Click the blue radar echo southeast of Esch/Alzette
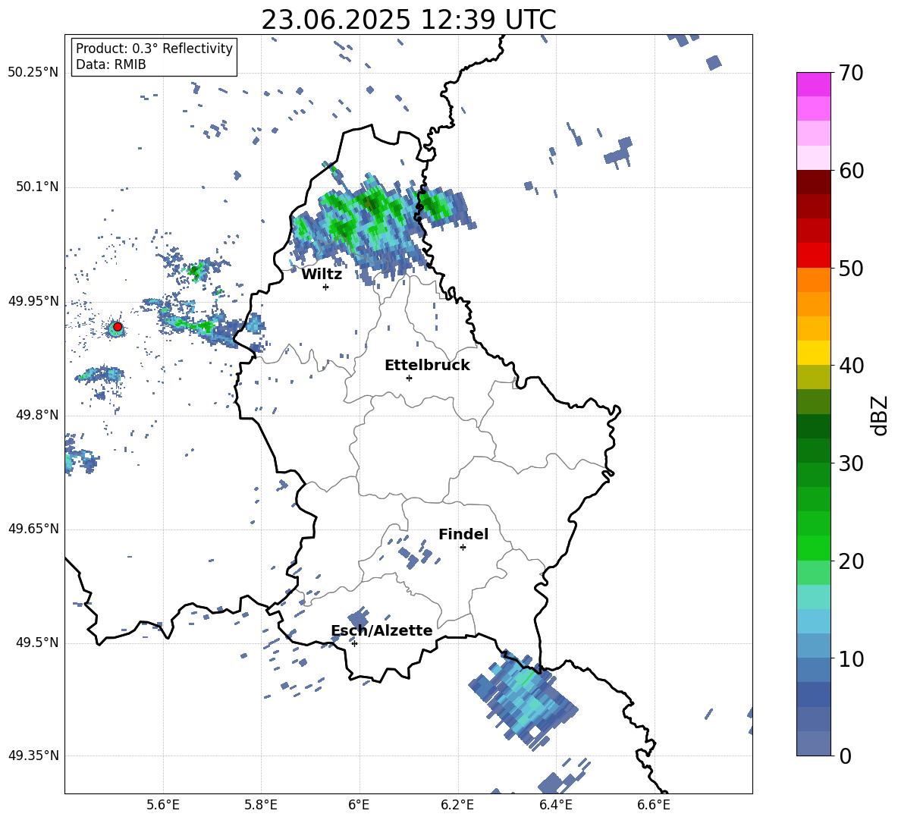The width and height of the screenshot is (898, 820). pyautogui.click(x=523, y=699)
